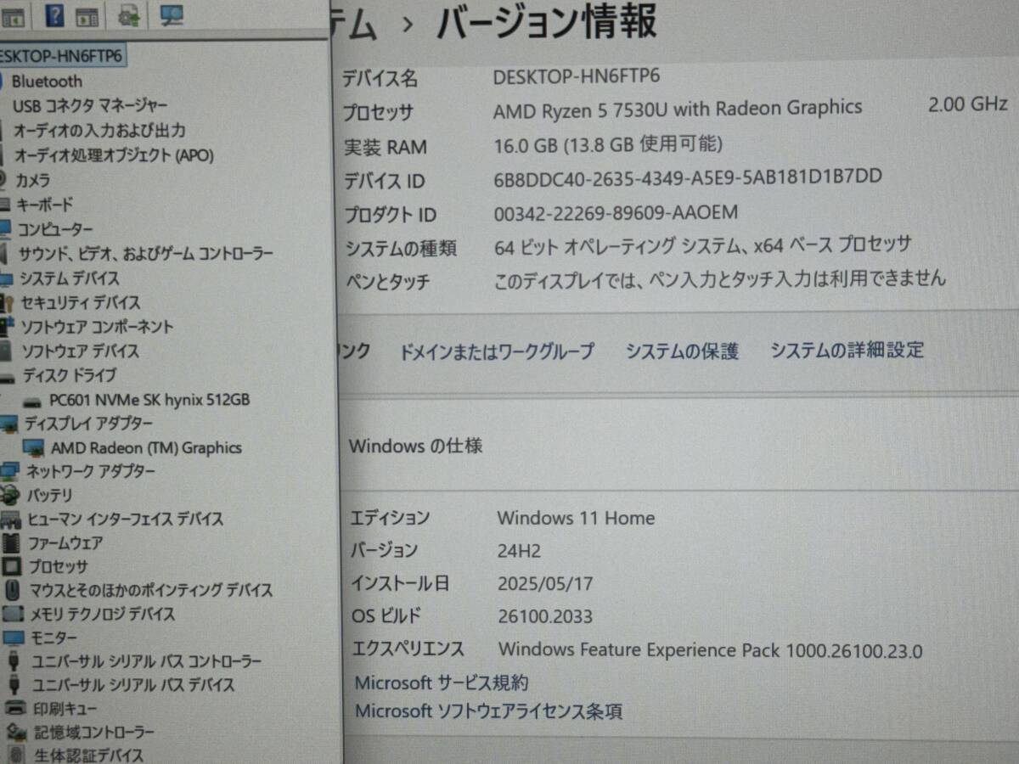
Task: Click the display icon of AMD Radeon (TM) Graphics
Action: [x=34, y=447]
